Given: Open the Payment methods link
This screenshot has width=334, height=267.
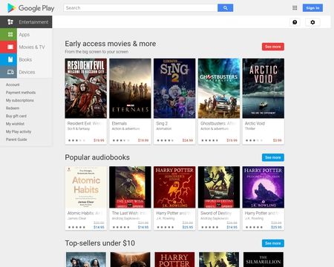Looking at the screenshot, I should (21, 93).
